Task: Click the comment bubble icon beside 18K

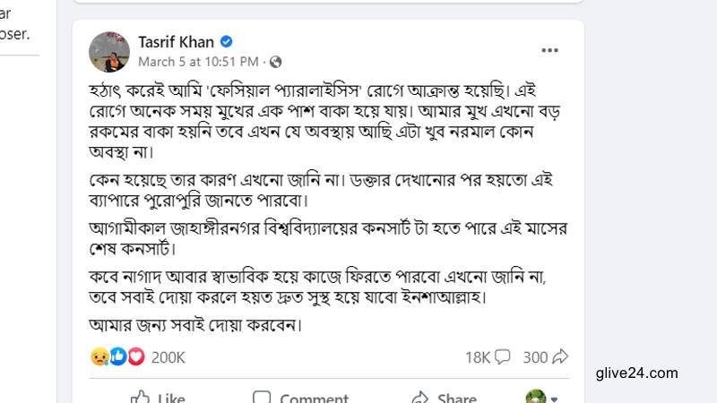Action: coord(502,357)
